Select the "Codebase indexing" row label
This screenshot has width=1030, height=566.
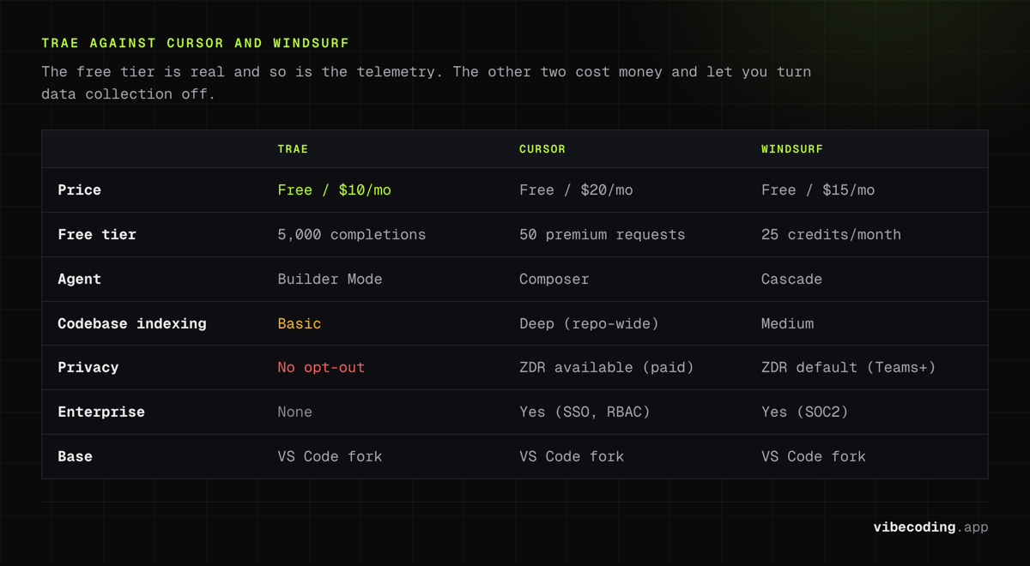pos(132,324)
